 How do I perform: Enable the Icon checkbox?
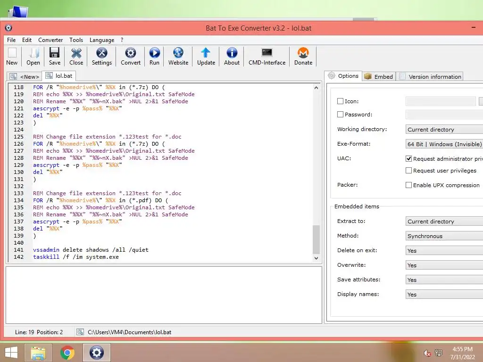coord(341,101)
